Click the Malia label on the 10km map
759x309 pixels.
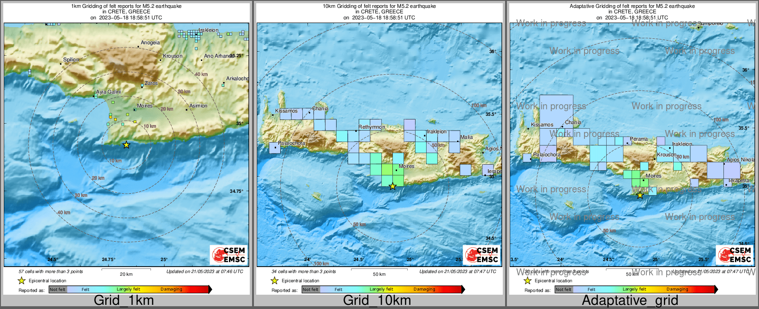click(467, 137)
